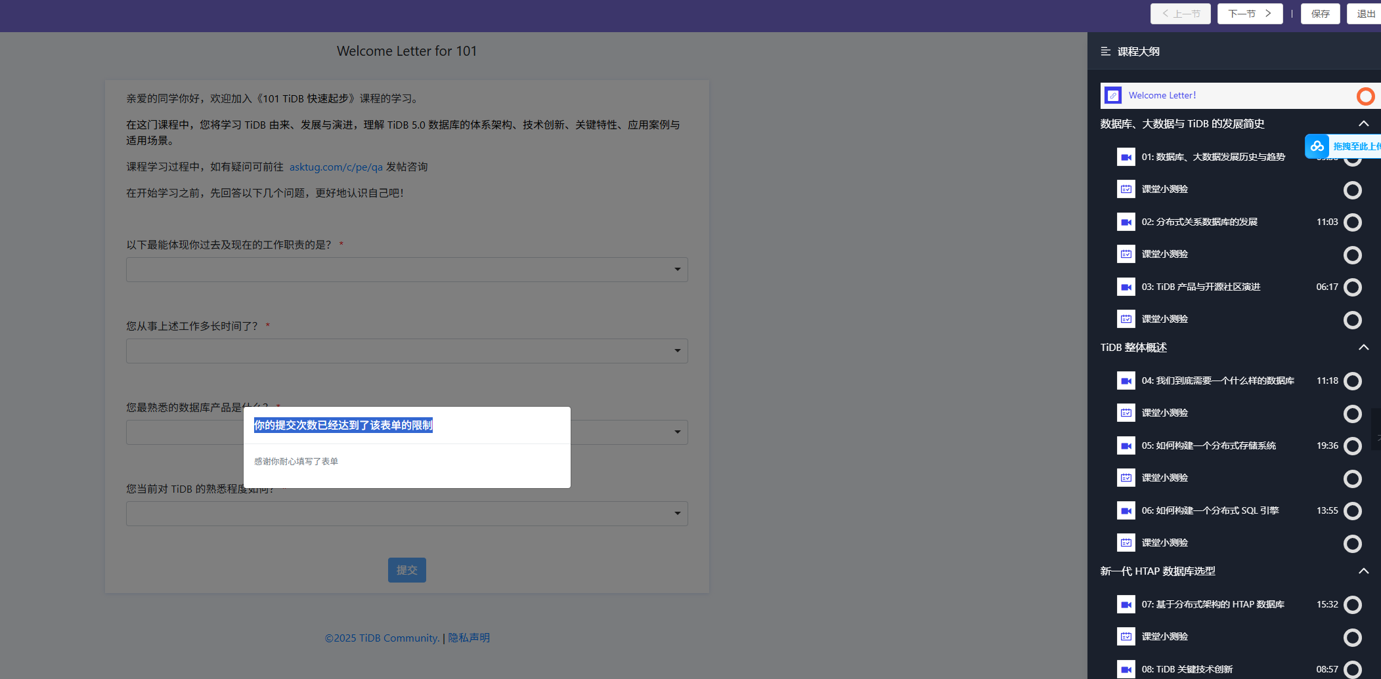Open lesson 07: 基于分布式架构的 HTAP 数据库
Viewport: 1381px width, 679px height.
[x=1213, y=604]
